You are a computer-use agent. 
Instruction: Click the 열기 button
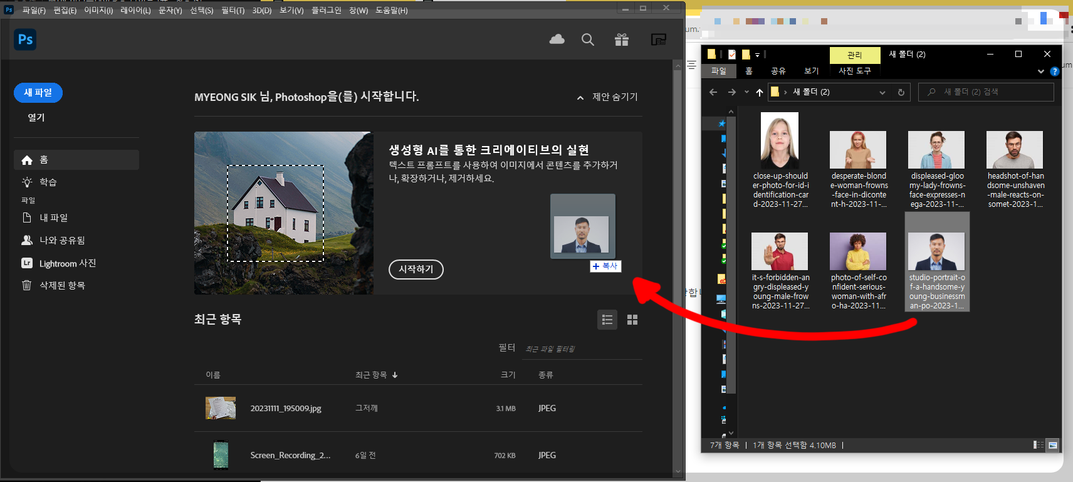click(x=36, y=117)
